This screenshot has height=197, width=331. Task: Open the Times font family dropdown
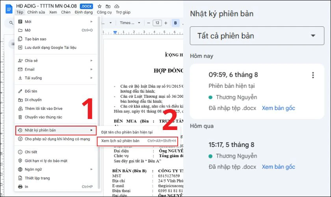(x=130, y=23)
